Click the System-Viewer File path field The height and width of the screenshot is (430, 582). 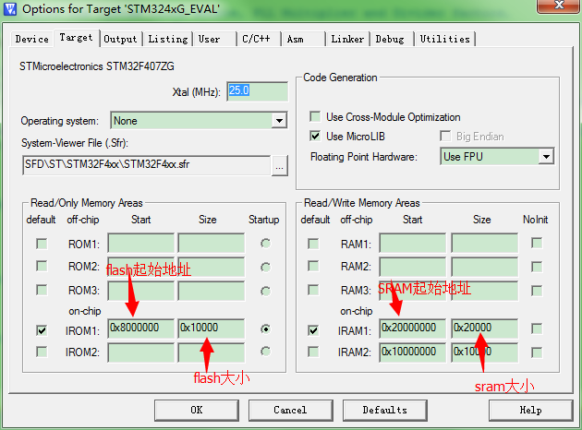[146, 164]
